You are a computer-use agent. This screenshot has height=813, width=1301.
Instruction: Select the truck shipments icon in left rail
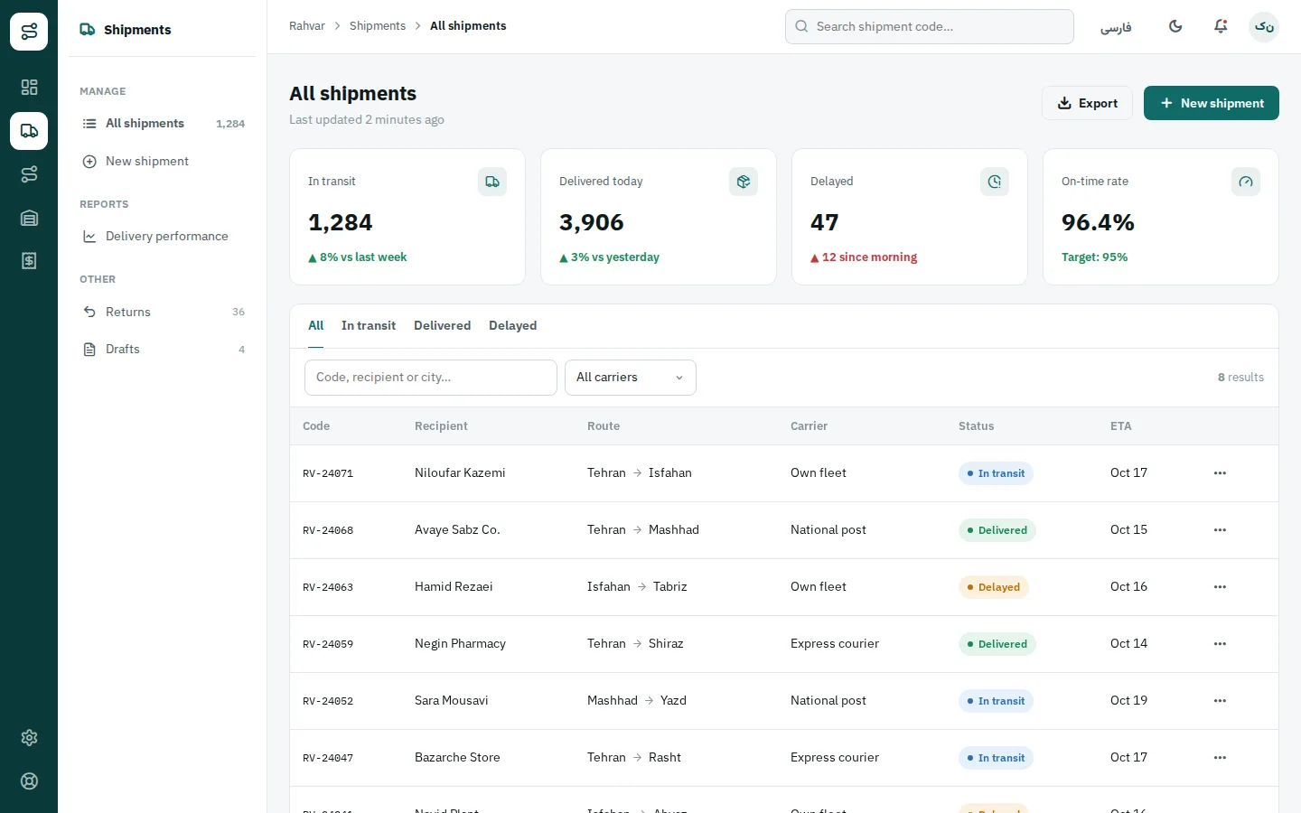29,131
